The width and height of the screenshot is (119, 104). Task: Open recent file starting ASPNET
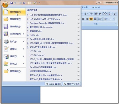coord(53,47)
